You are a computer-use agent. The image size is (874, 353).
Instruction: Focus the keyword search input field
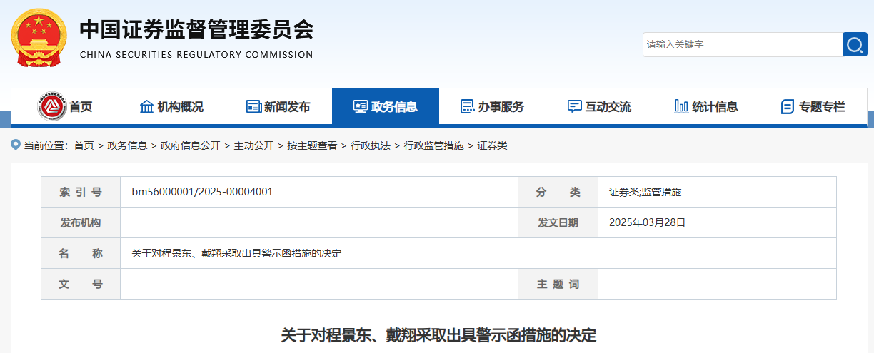tap(741, 44)
